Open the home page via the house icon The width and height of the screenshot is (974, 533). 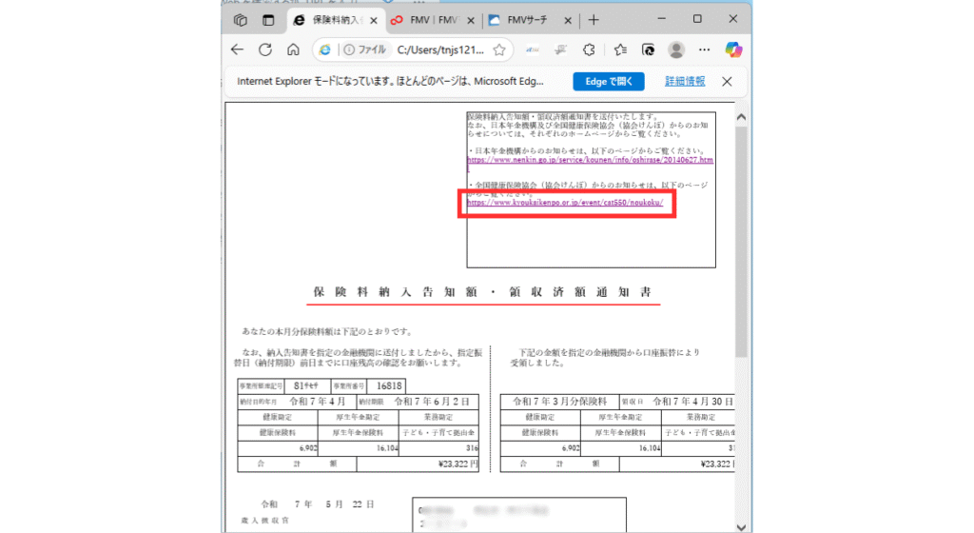(293, 49)
